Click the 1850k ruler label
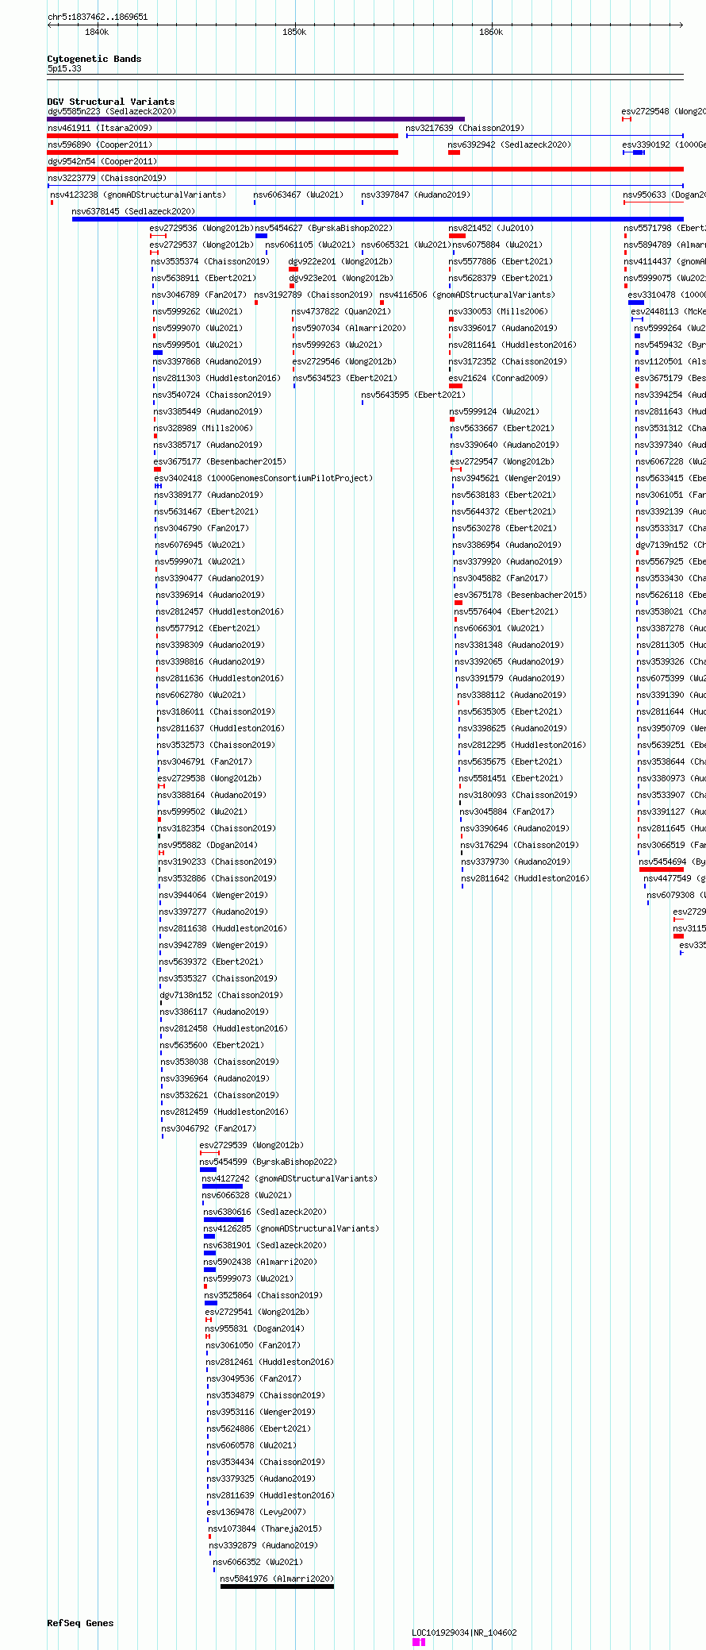Screen dimensions: 706x1650 (294, 32)
